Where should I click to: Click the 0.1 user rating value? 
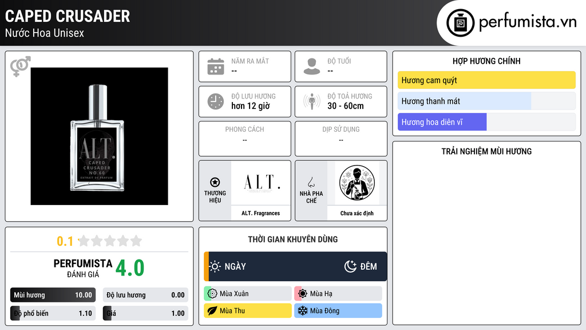(65, 241)
